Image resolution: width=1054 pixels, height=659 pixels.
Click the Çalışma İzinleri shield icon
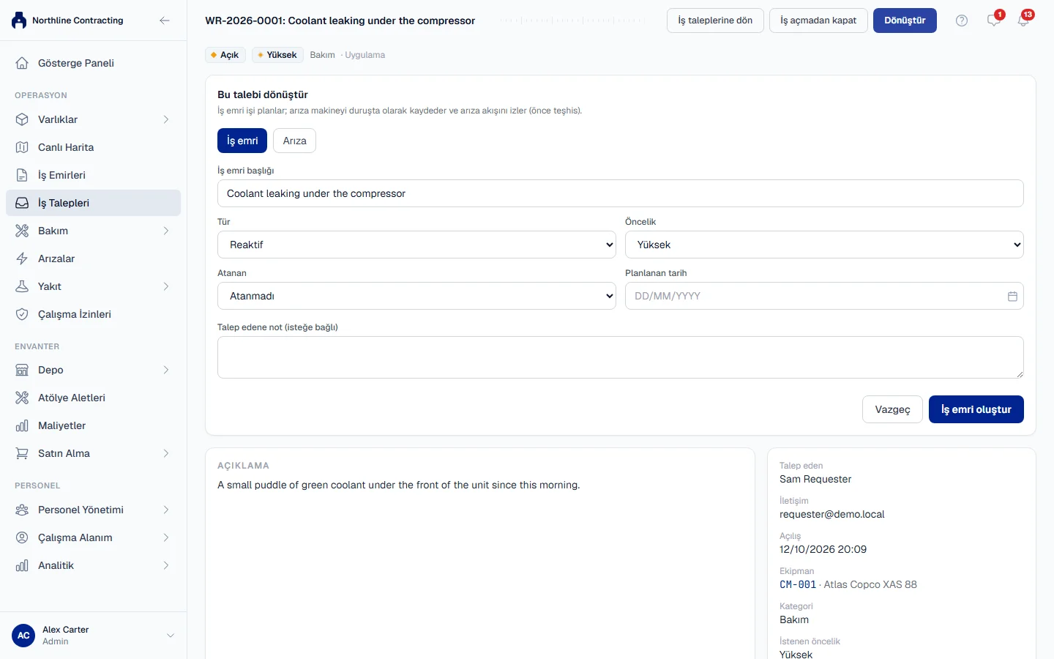[x=22, y=314]
